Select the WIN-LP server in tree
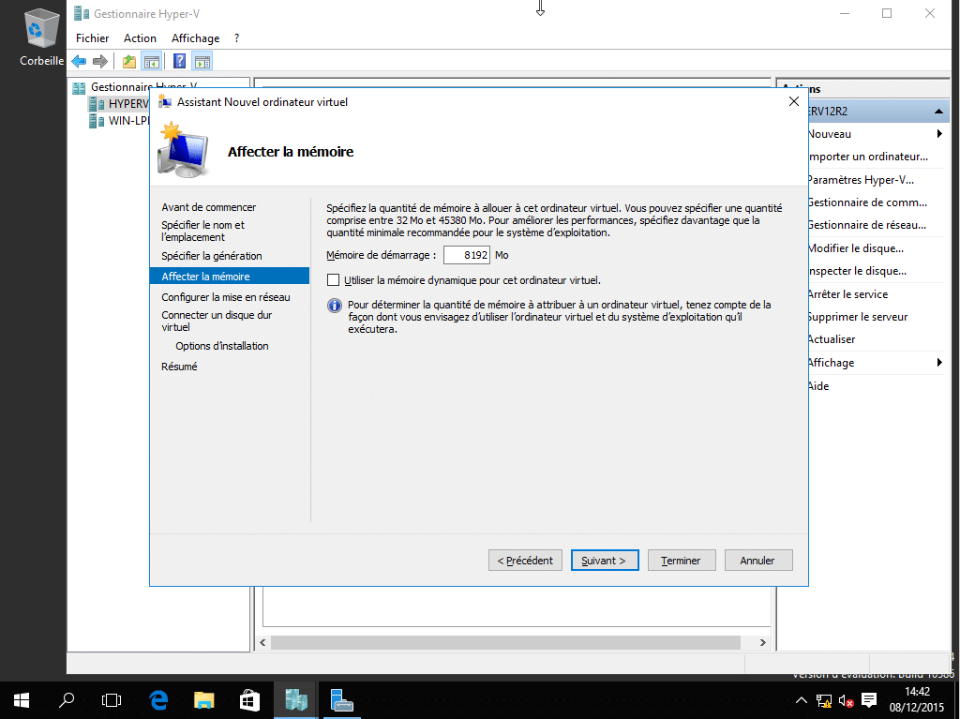960x719 pixels. [x=119, y=121]
